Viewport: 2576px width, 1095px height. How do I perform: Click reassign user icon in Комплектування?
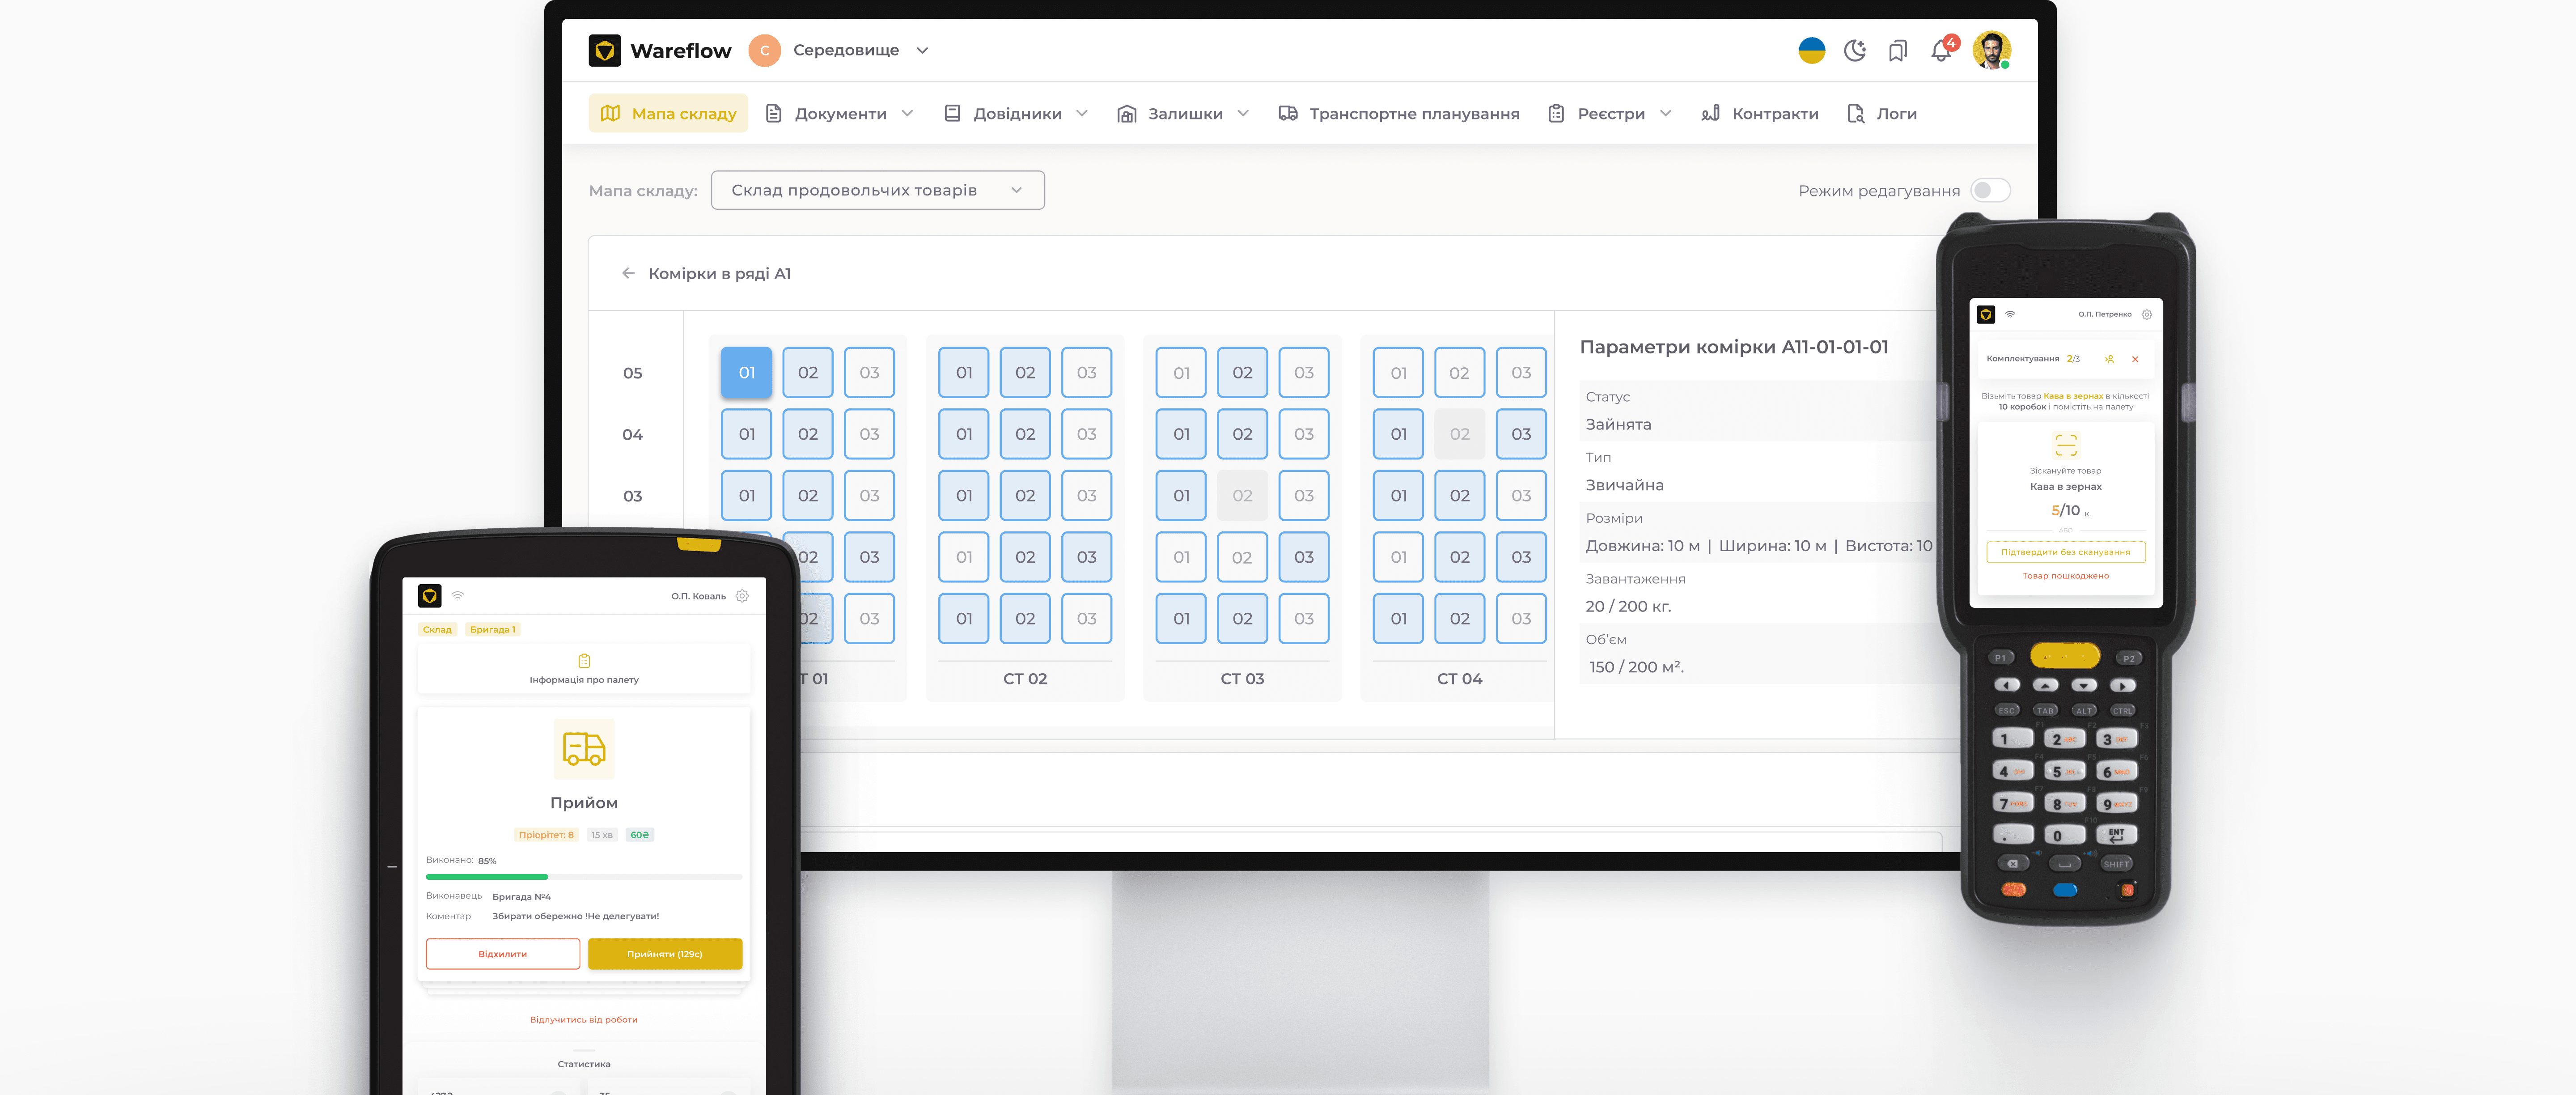[2109, 359]
